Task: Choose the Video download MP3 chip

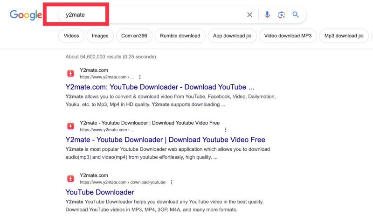Action: 287,36
